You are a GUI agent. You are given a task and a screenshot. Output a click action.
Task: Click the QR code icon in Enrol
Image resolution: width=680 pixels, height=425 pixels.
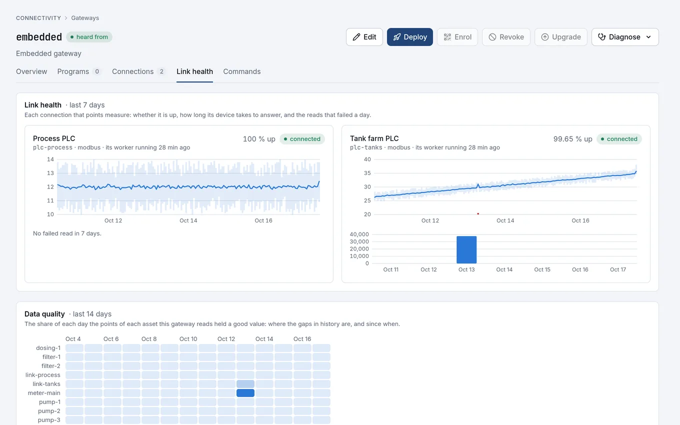(x=447, y=37)
